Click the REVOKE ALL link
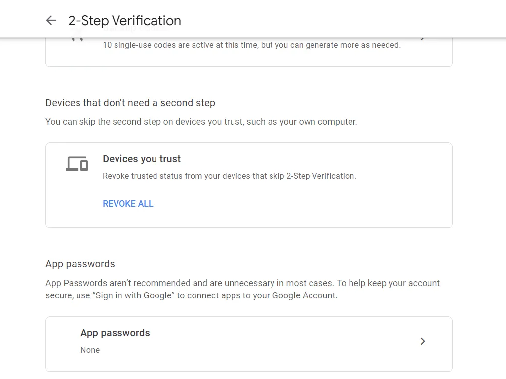This screenshot has height=379, width=506. 128,204
